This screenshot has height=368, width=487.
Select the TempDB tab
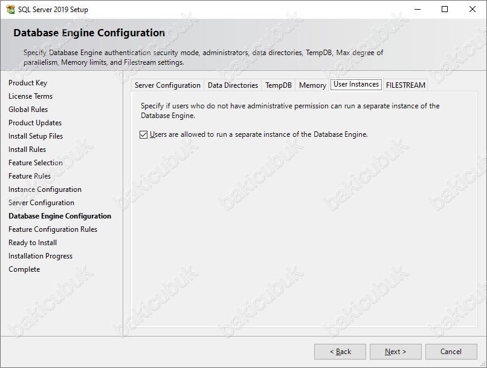tap(279, 85)
